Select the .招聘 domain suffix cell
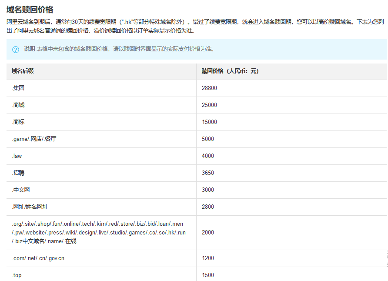Screen dimensions: 388x281 click(101, 173)
